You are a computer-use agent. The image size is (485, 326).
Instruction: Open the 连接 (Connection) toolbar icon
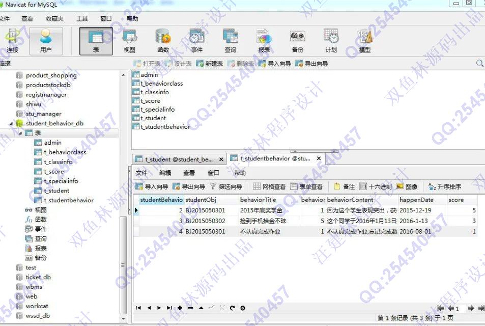pyautogui.click(x=12, y=41)
